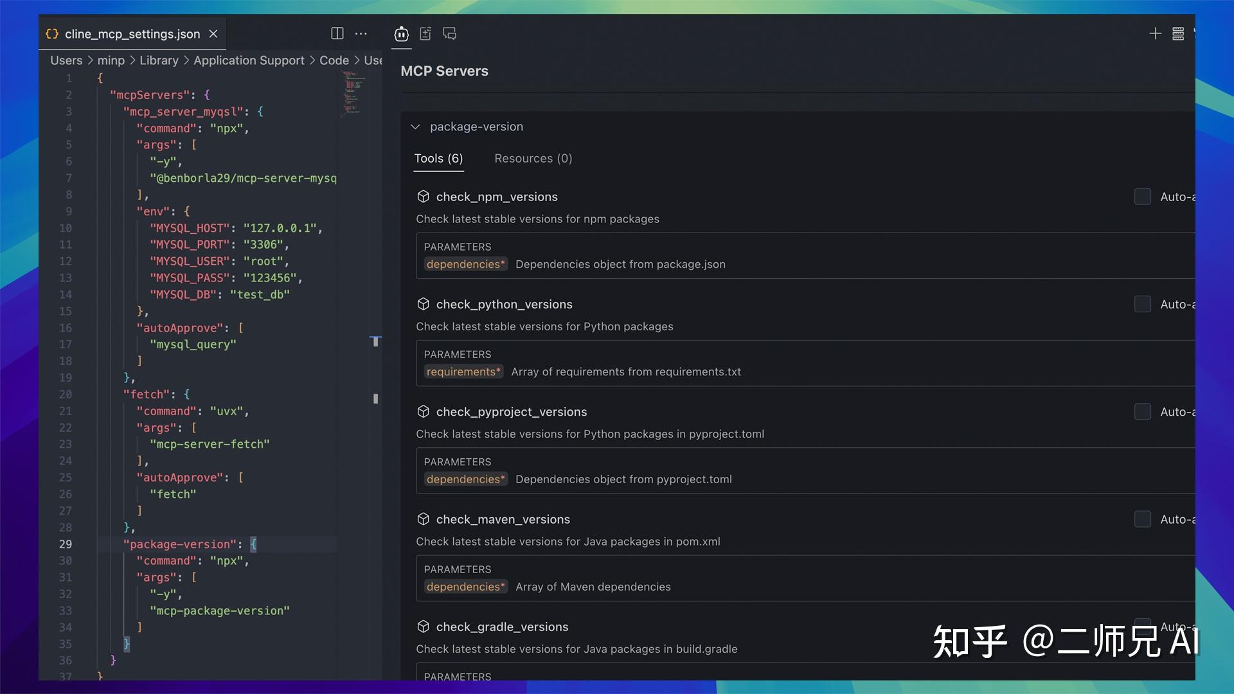This screenshot has height=694, width=1234.
Task: Collapse the package-version server section
Action: [x=416, y=127]
